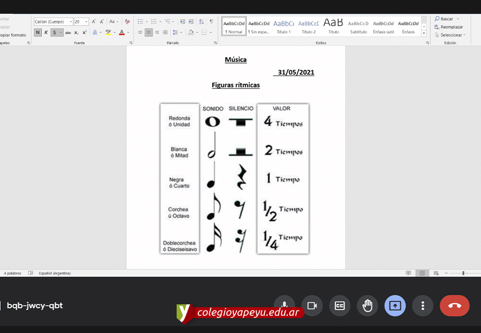This screenshot has width=481, height=333.
Task: Toggle bold formatting (N)
Action: [x=38, y=33]
